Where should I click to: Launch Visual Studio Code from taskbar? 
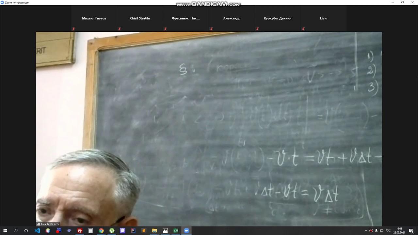37,231
